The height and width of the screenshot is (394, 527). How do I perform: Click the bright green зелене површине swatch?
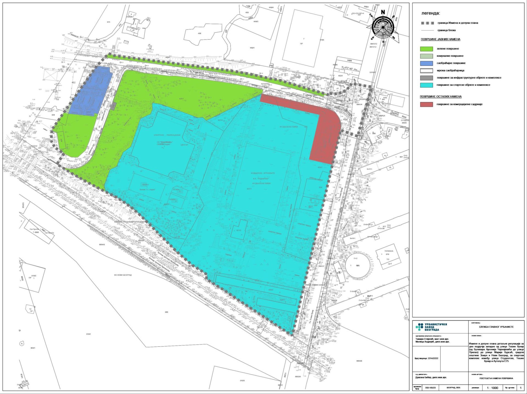(x=427, y=49)
